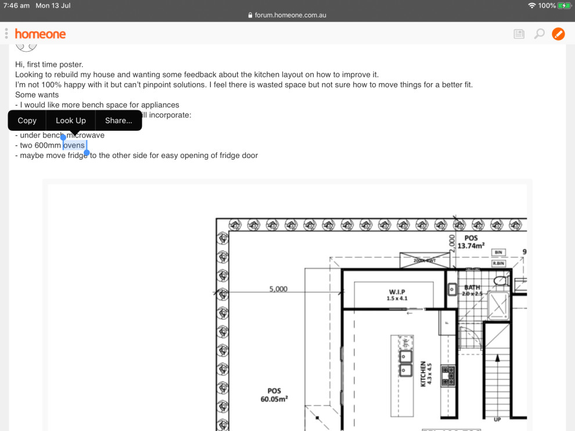Tap Share... in the selection popup
The image size is (575, 431).
click(118, 120)
